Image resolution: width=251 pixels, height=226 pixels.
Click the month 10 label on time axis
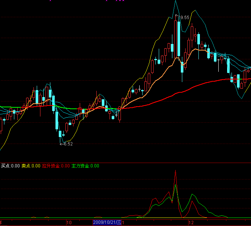click(69, 222)
